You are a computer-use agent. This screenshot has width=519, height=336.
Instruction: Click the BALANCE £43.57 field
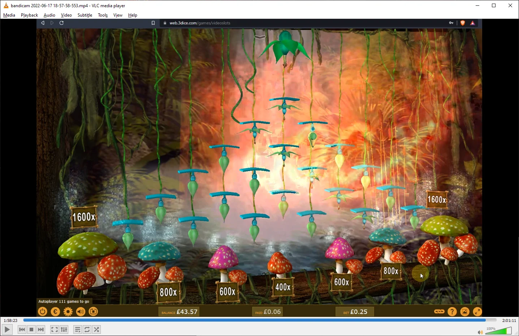[x=180, y=312]
